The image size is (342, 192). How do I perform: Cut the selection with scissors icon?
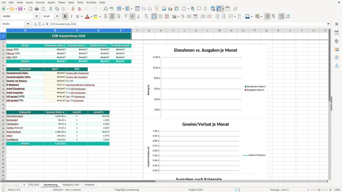[x=51, y=9]
